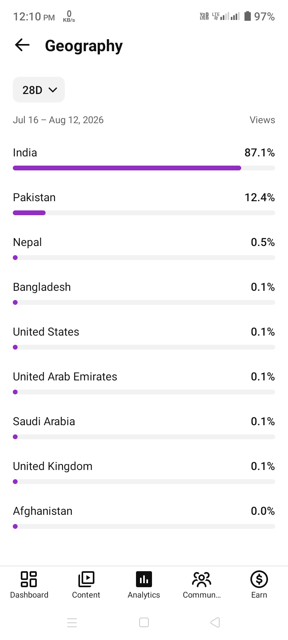Click the Pakistan views progress bar
This screenshot has width=288, height=640.
pos(144,213)
